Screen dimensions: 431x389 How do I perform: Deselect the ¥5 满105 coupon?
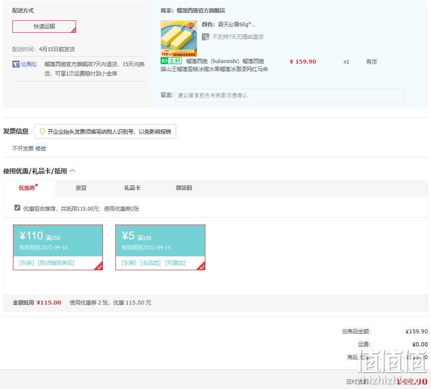(160, 247)
